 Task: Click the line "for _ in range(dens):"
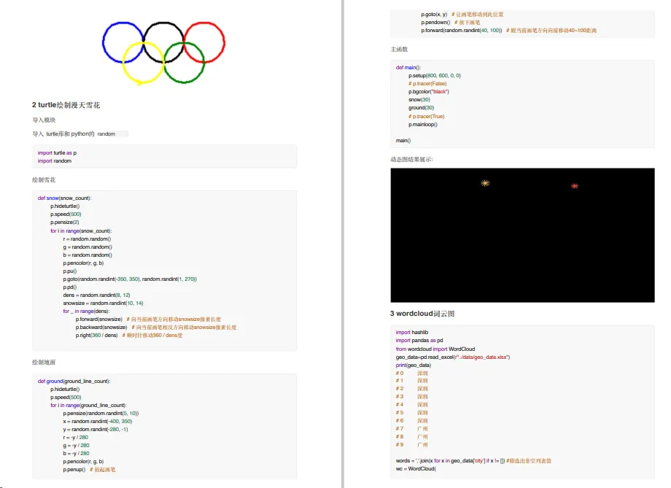pos(86,311)
